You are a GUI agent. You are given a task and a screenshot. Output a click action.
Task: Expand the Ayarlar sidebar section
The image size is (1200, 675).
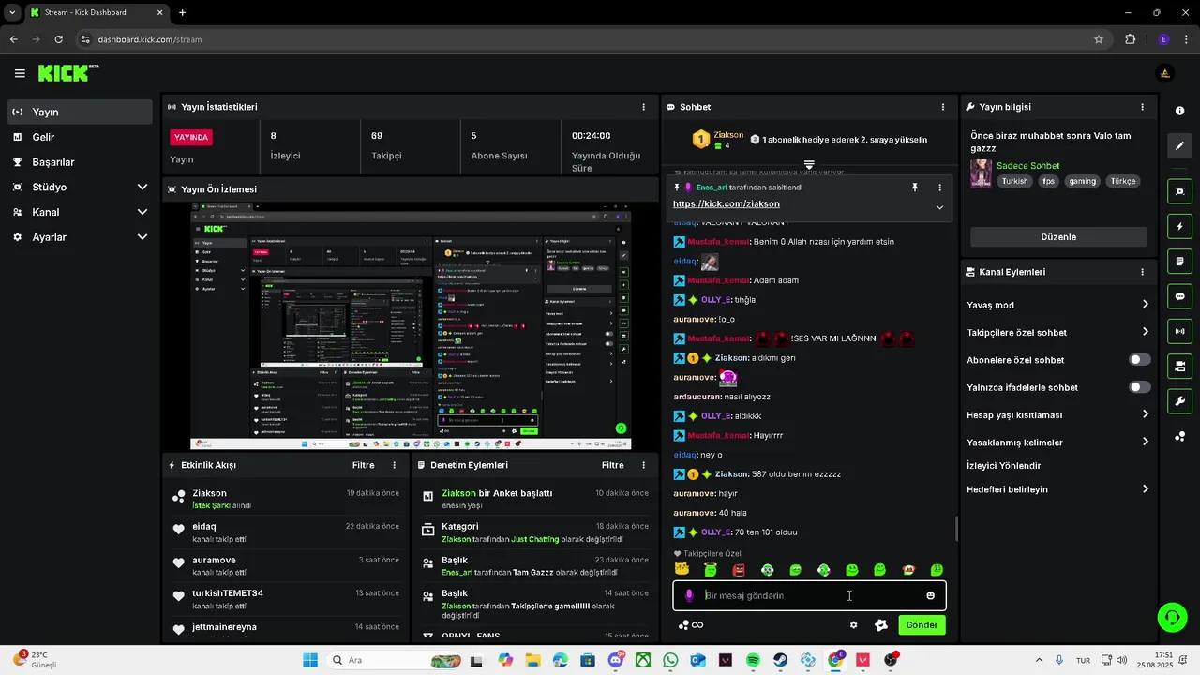142,237
